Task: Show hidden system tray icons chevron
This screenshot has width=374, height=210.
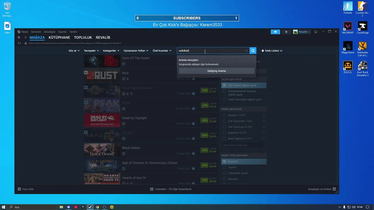Action: point(340,207)
